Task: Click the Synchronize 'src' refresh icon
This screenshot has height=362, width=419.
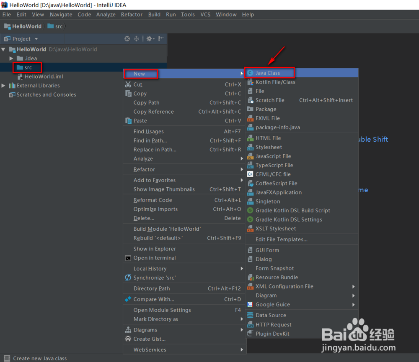Action: [128, 278]
